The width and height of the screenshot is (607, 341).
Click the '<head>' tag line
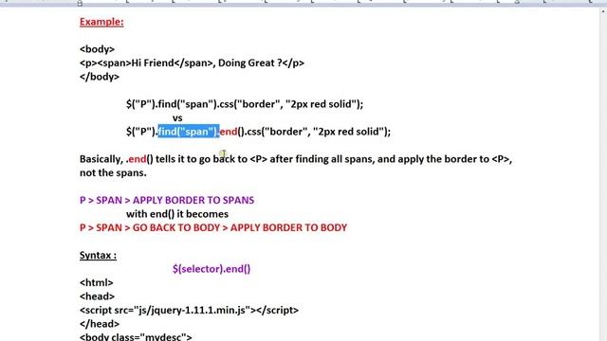click(x=97, y=296)
